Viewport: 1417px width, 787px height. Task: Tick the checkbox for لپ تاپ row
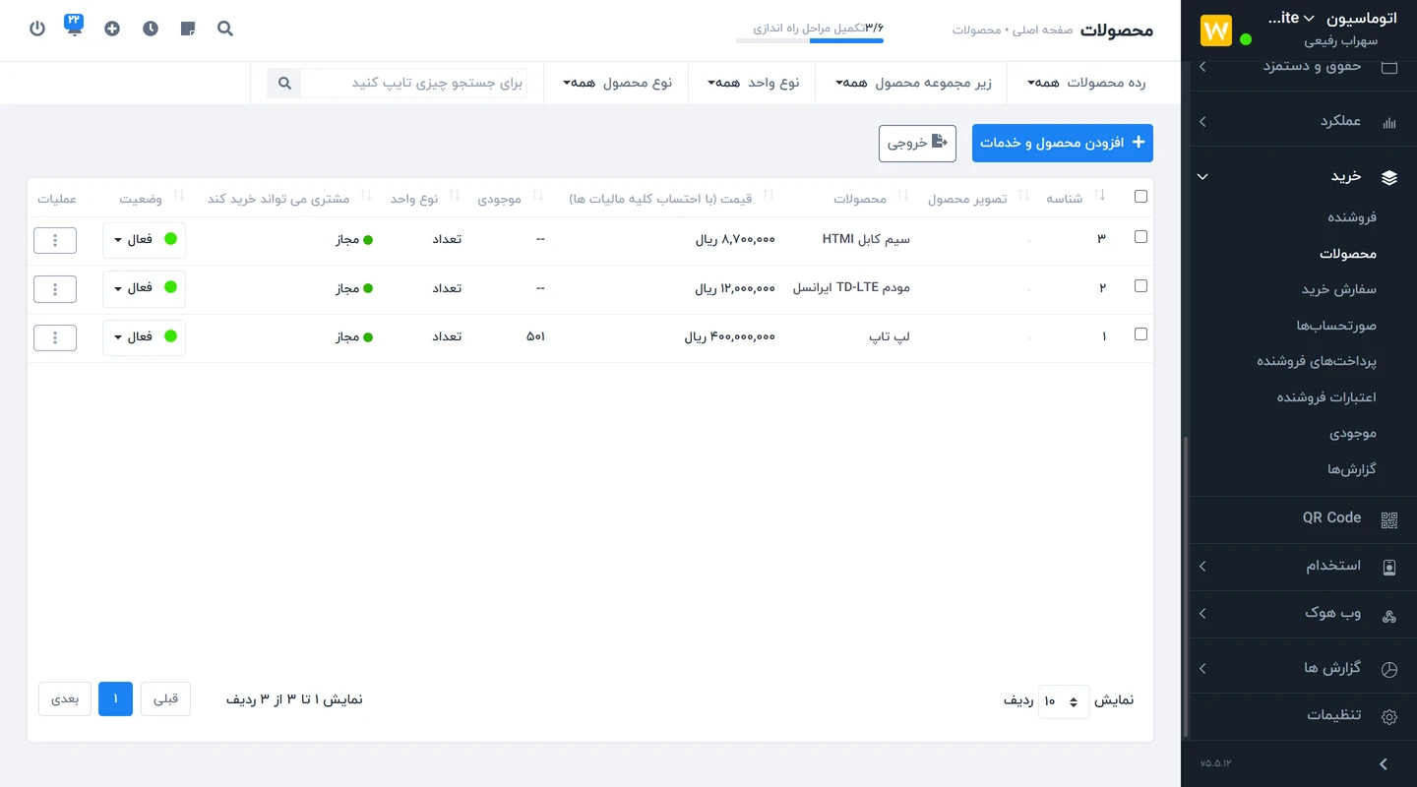(x=1140, y=334)
